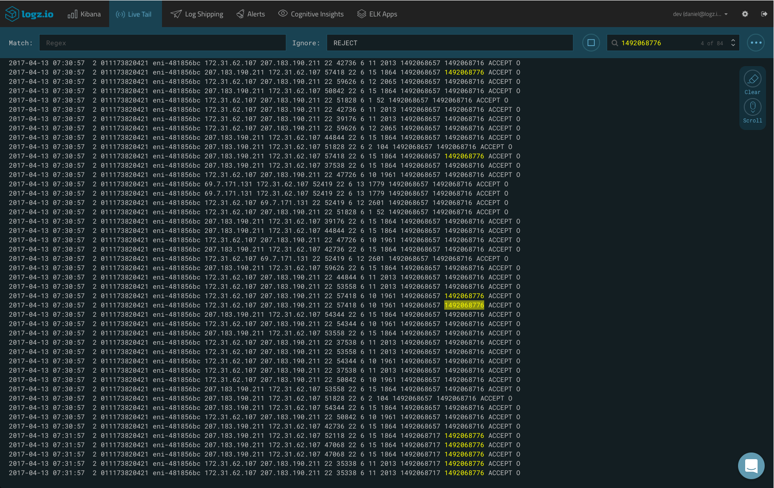Open the ELK Apps page

click(377, 14)
